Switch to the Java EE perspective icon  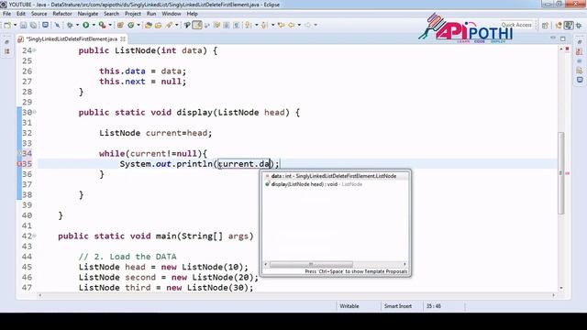pyautogui.click(x=559, y=25)
